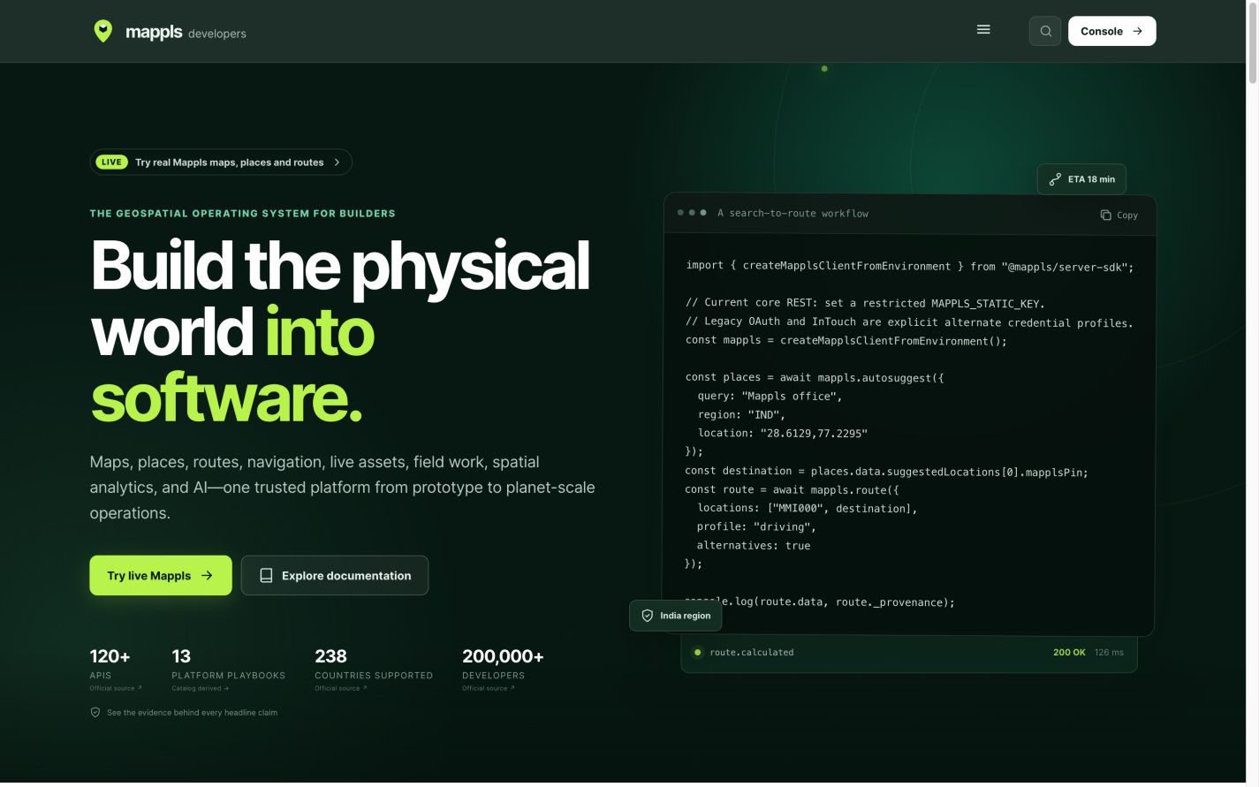
Task: Click the 13 platform playbooks number
Action: [x=181, y=656]
